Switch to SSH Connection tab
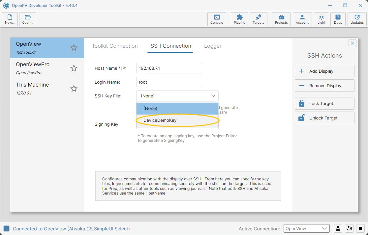Screen dimensions: 368x235 170,46
